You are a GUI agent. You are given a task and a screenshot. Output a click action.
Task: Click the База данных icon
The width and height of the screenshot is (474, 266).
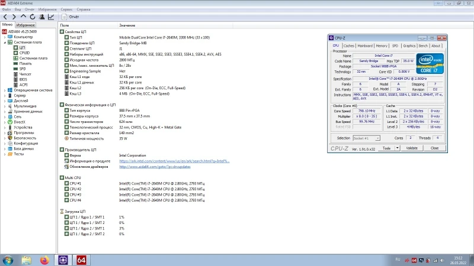10,149
